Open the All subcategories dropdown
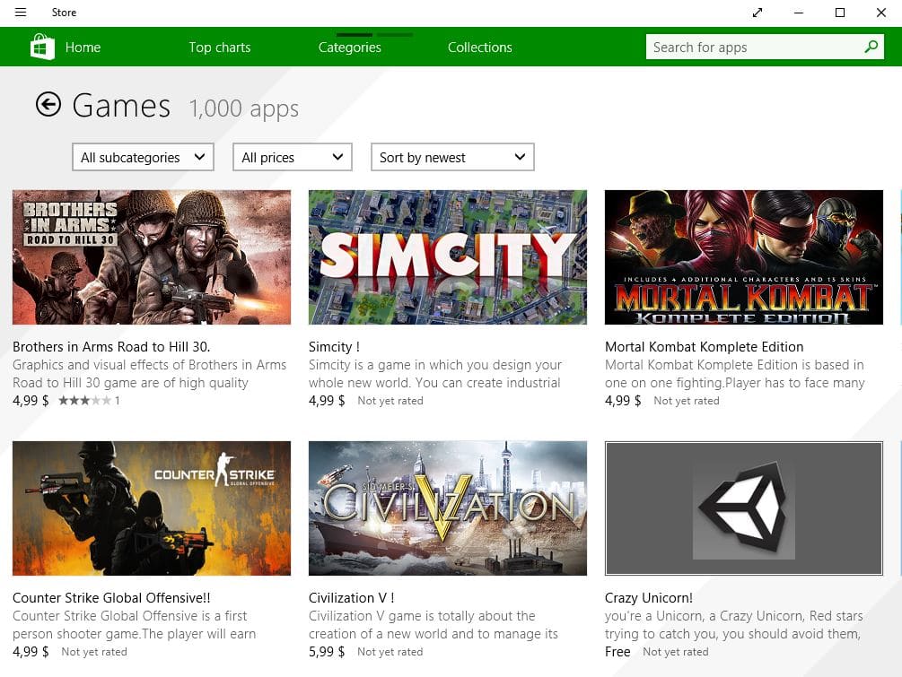The width and height of the screenshot is (902, 677). pos(142,156)
